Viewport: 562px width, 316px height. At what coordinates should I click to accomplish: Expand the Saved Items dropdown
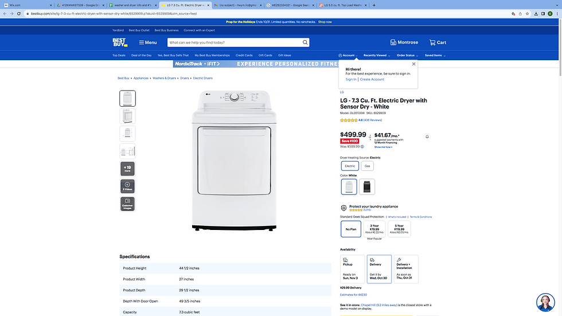pos(435,55)
